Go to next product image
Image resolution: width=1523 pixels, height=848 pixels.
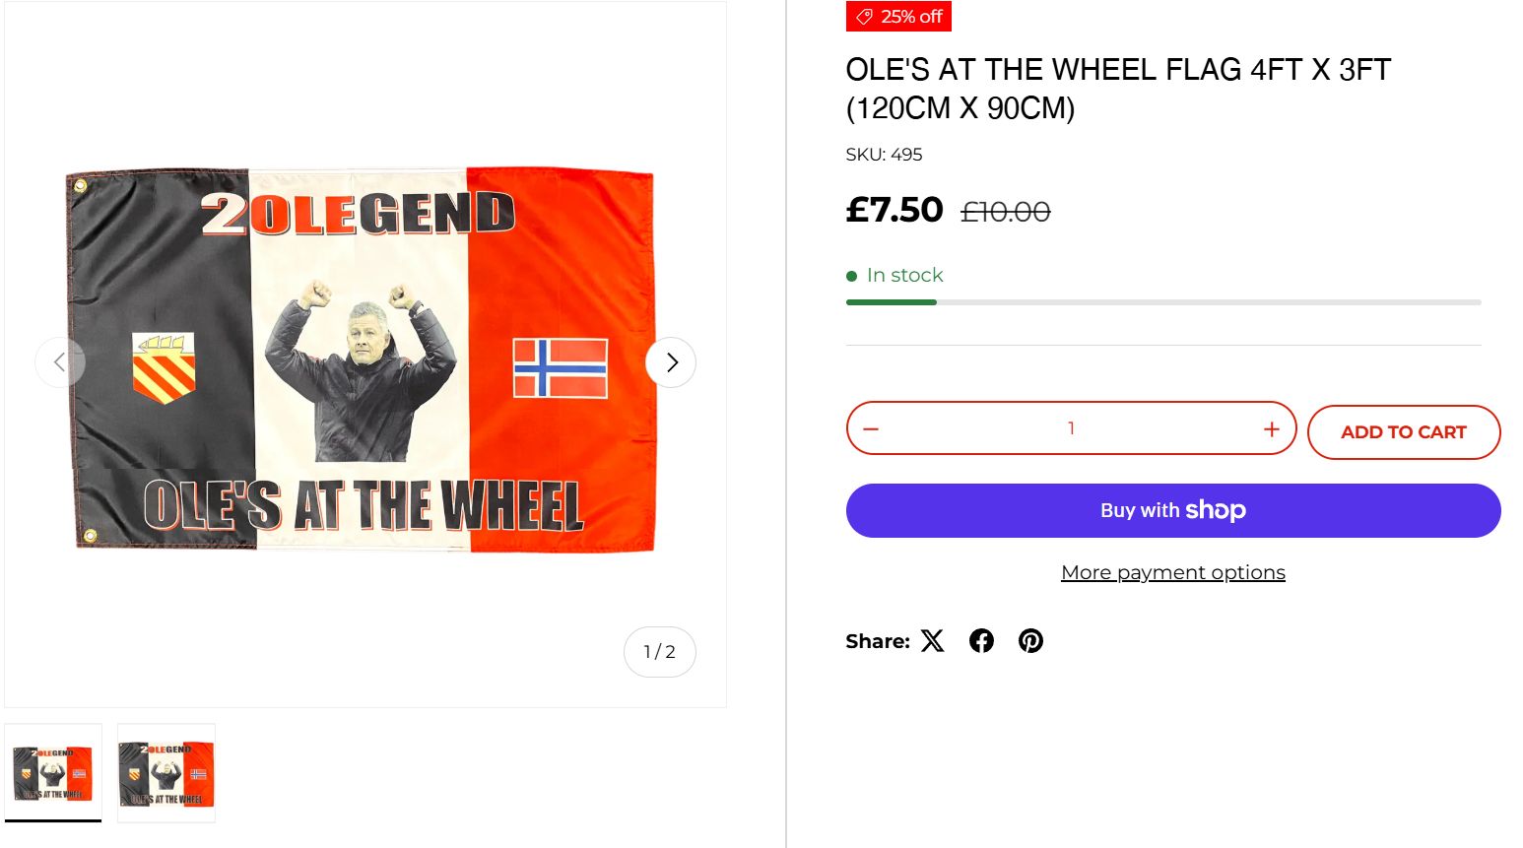coord(671,362)
